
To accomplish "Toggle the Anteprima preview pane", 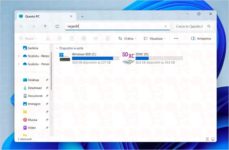I will click(201, 38).
